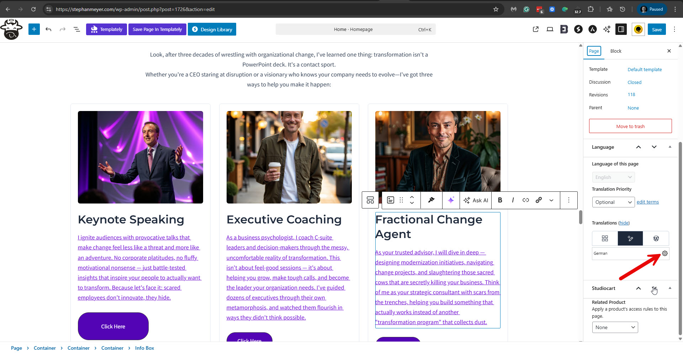Click the Astra settings icon in header
Viewport: 683px width, 354px height.
pos(592,29)
